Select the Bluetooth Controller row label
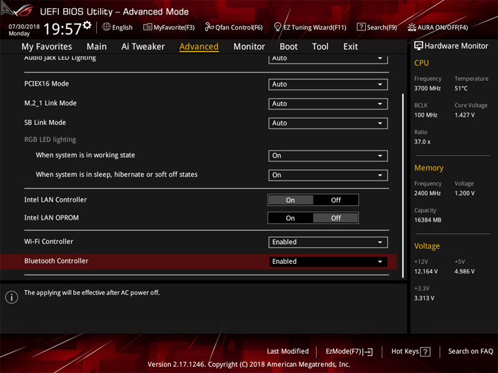Screen dimensions: 498x373 (56, 261)
